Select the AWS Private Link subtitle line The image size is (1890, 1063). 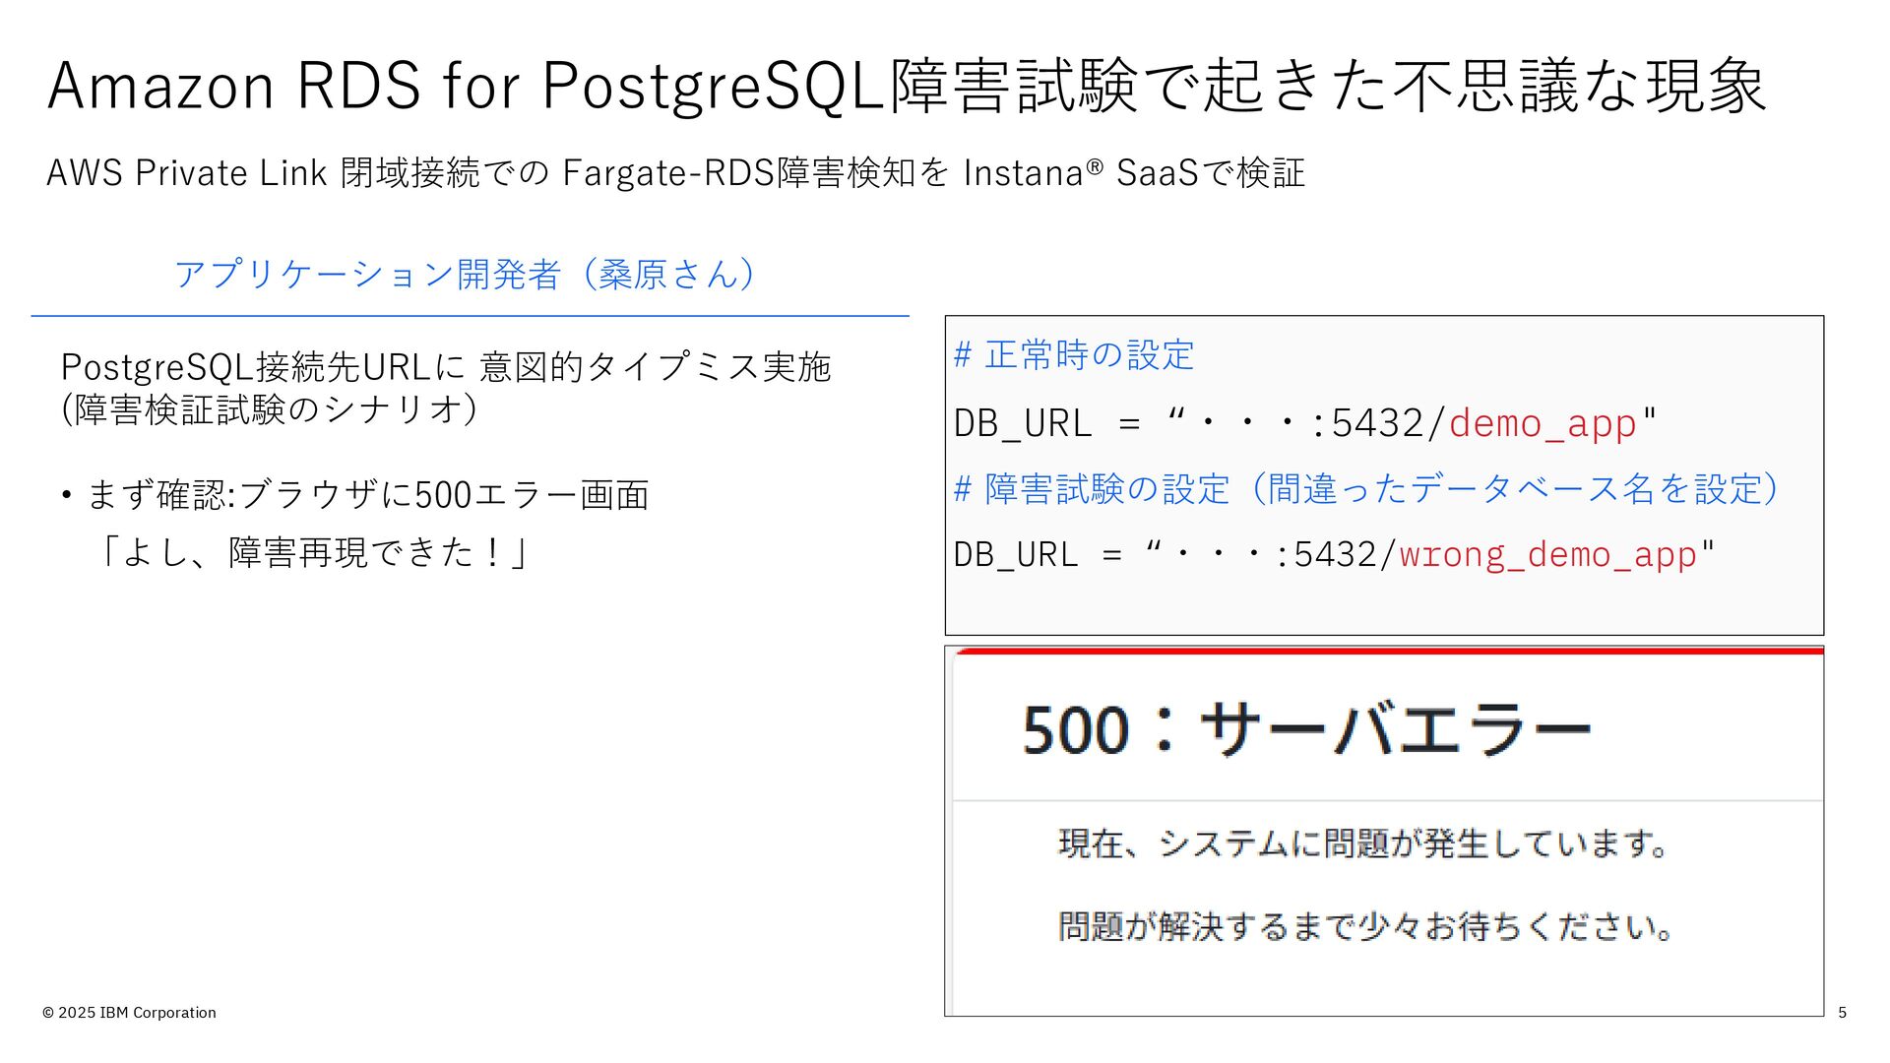click(x=675, y=173)
